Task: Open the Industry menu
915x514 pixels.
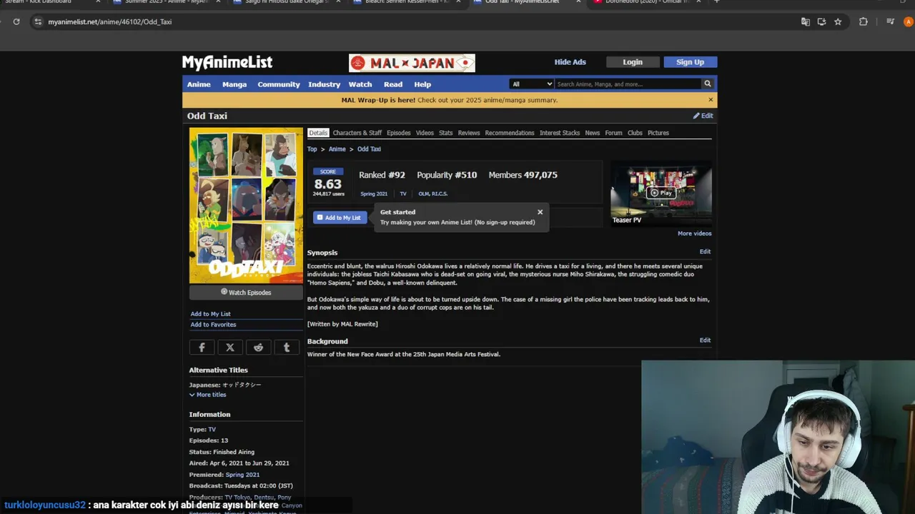Action: pyautogui.click(x=325, y=84)
